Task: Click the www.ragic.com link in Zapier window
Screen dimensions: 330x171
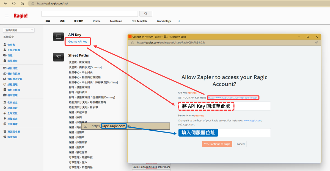Action: (252, 120)
